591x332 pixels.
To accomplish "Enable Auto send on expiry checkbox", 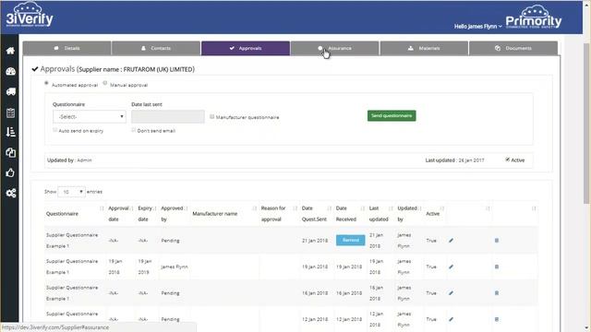I will 55,130.
